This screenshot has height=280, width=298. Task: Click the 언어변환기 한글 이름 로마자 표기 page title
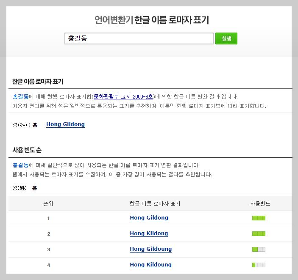click(x=152, y=20)
